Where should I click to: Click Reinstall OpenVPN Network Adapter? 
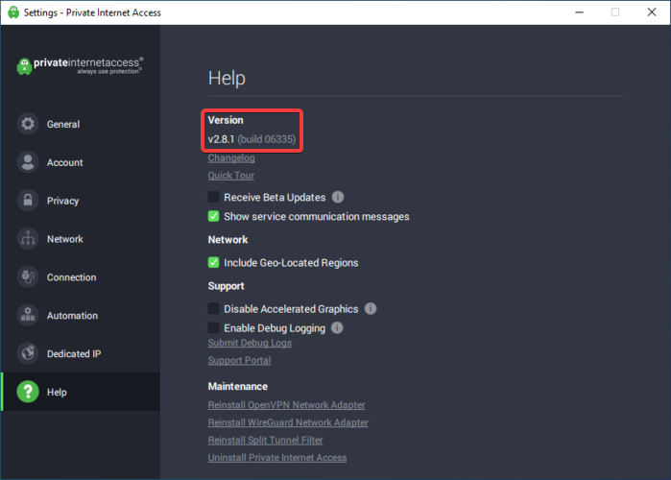(x=287, y=405)
